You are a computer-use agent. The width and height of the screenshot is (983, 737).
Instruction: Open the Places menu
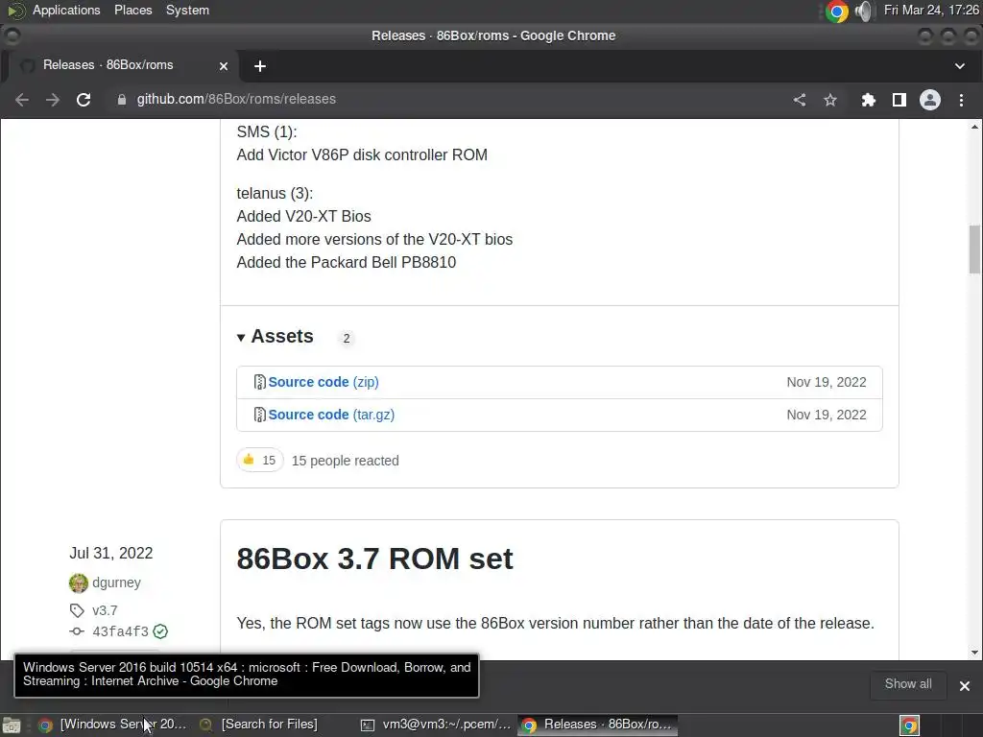pyautogui.click(x=132, y=10)
